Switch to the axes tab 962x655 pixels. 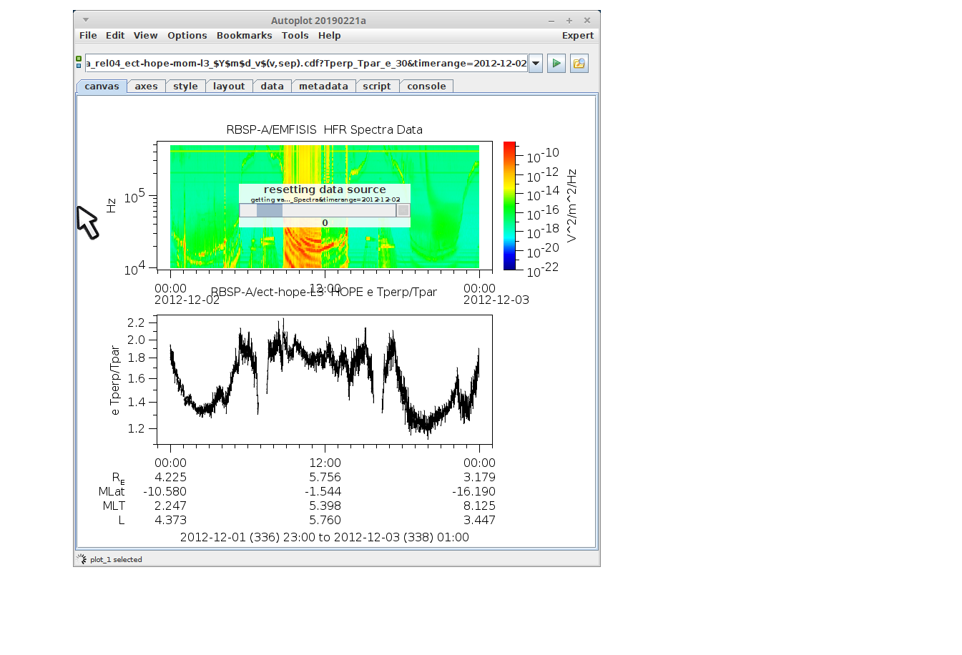[x=146, y=87]
